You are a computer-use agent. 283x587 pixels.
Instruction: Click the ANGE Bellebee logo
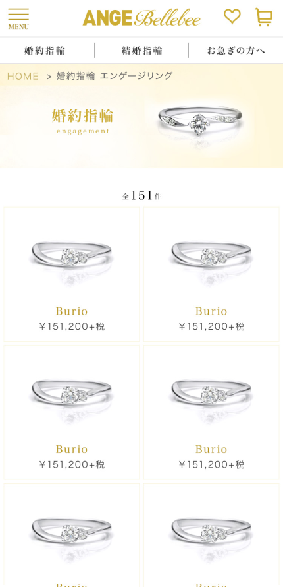pos(141,18)
